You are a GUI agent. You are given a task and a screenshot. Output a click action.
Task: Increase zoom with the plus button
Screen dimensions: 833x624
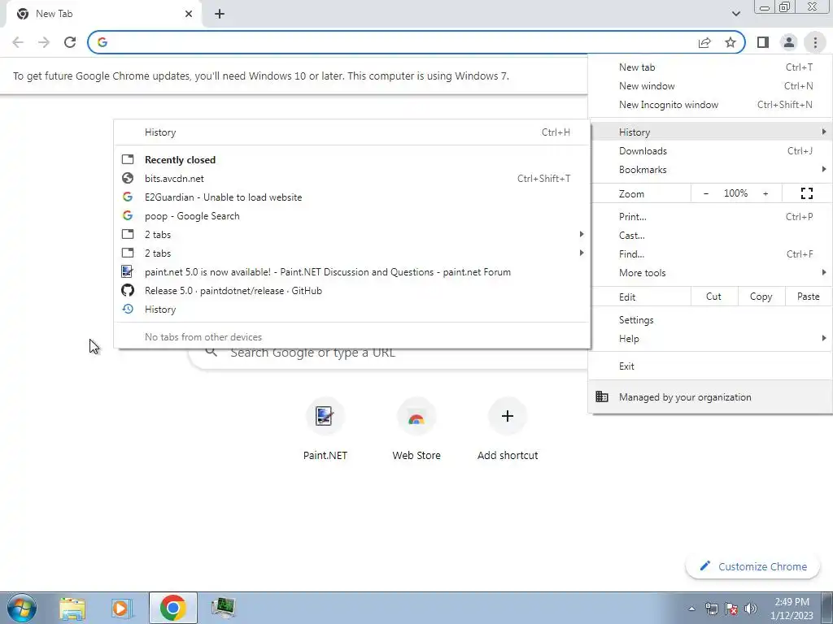[x=765, y=193]
